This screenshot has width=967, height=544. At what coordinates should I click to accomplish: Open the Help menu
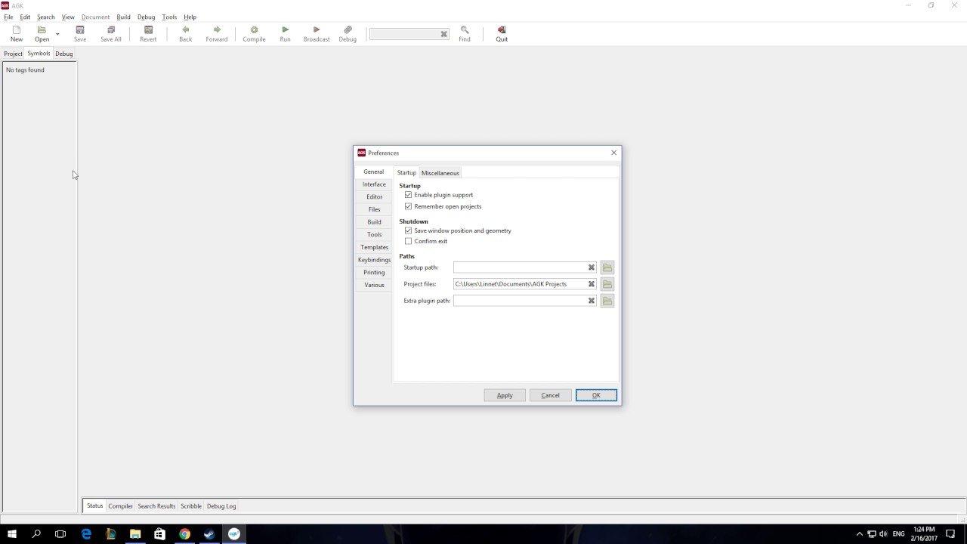190,17
